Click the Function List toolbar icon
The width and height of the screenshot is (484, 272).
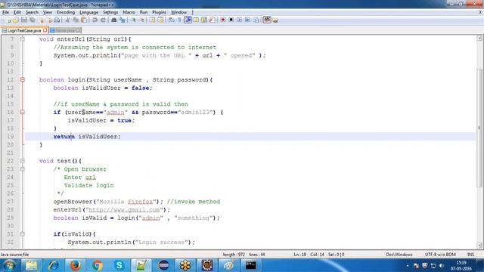pyautogui.click(x=212, y=20)
